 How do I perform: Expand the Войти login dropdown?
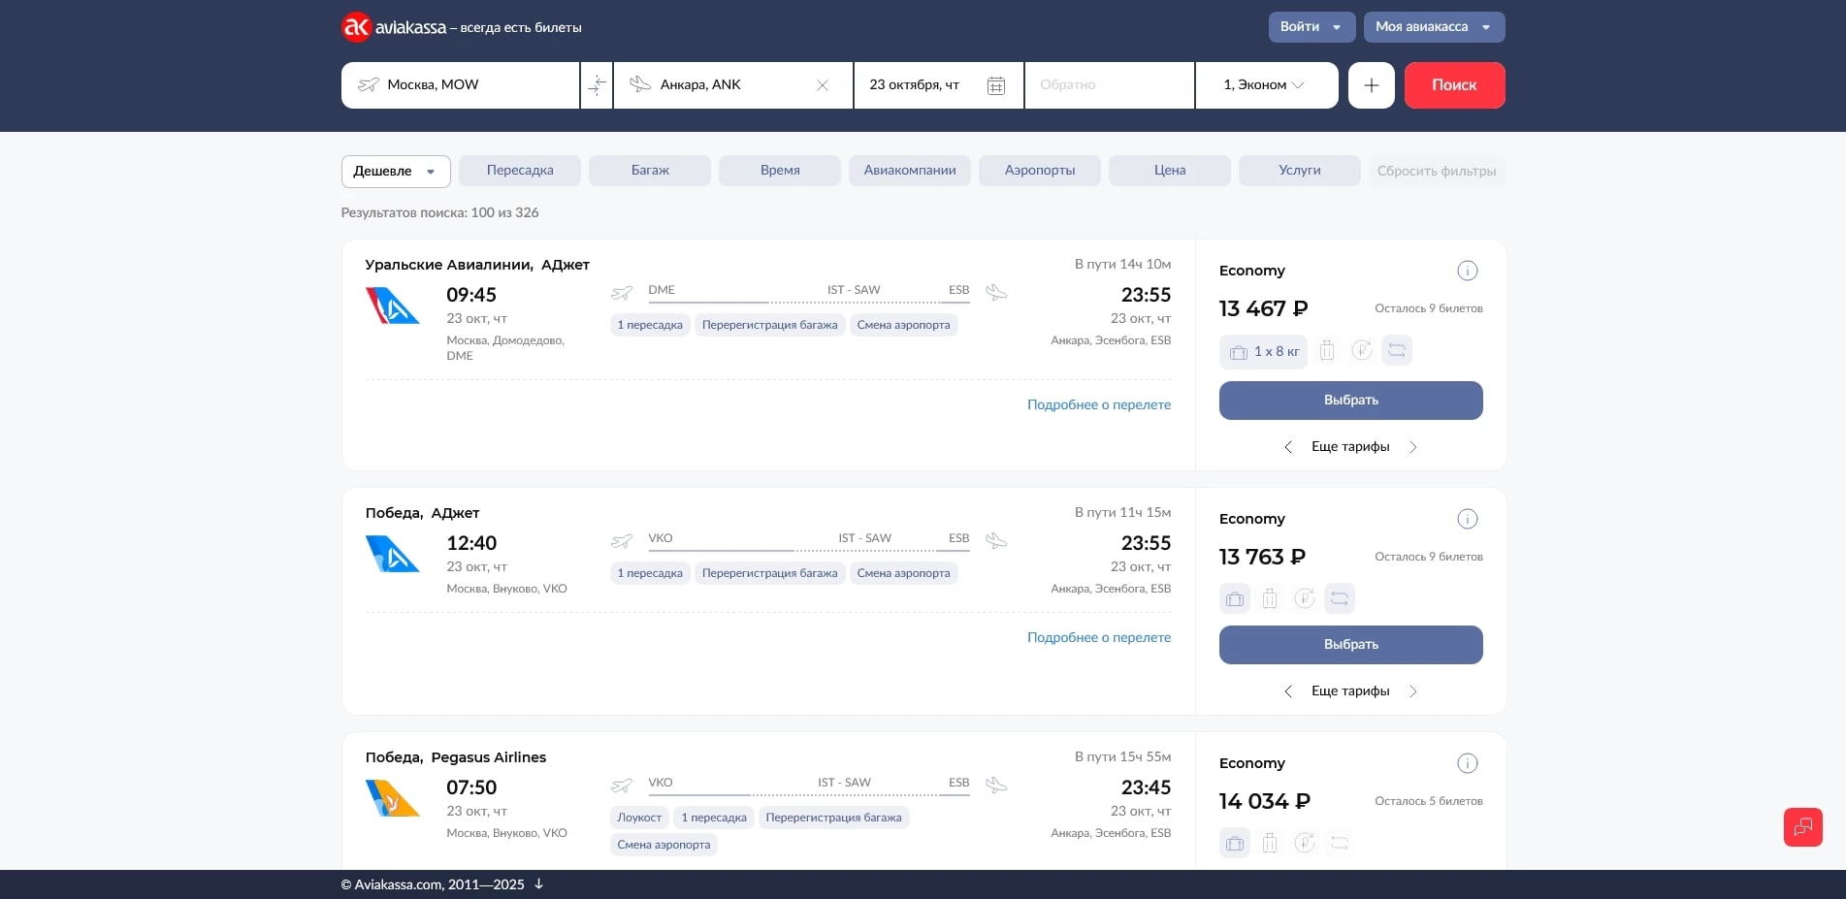1311,27
